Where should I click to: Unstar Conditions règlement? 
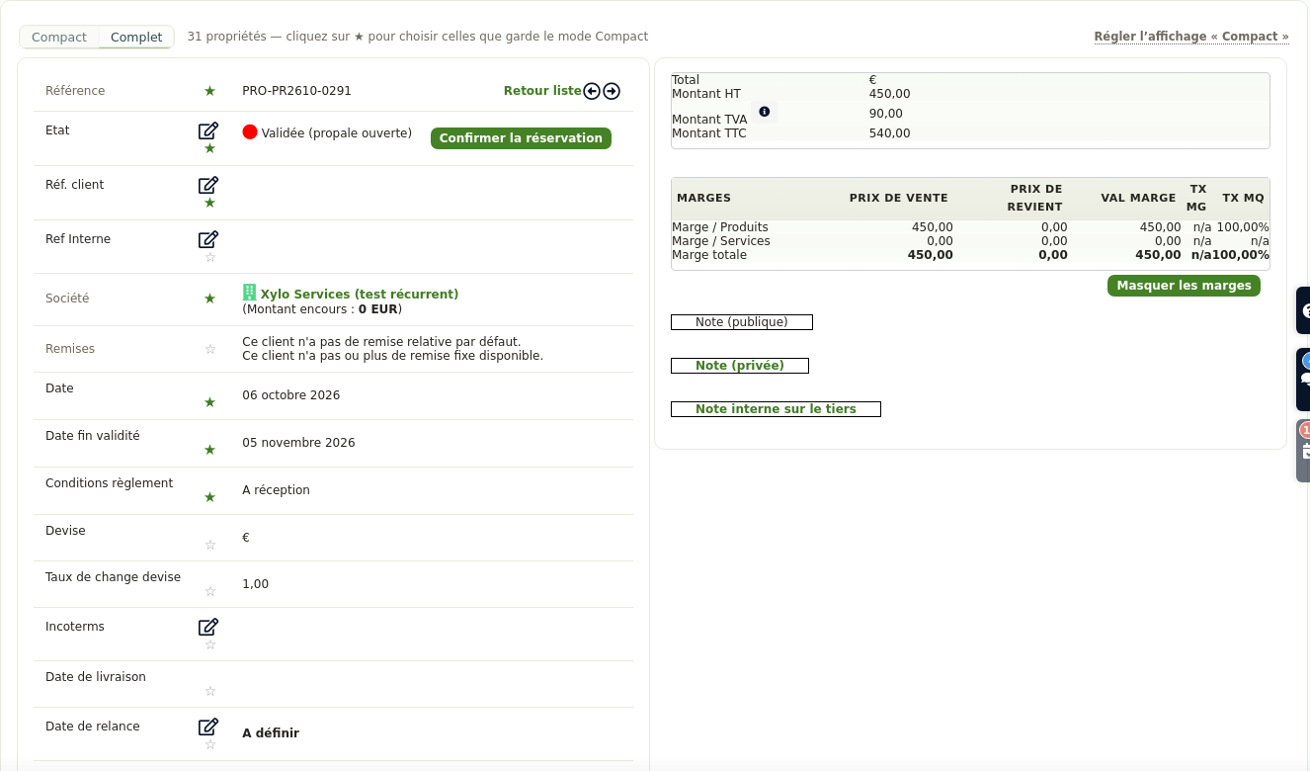[209, 497]
